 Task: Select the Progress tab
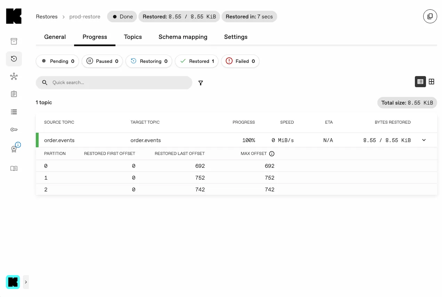coord(95,37)
